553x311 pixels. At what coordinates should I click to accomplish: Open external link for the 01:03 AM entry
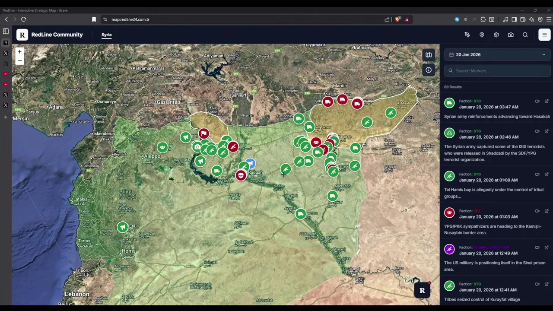pos(547,211)
